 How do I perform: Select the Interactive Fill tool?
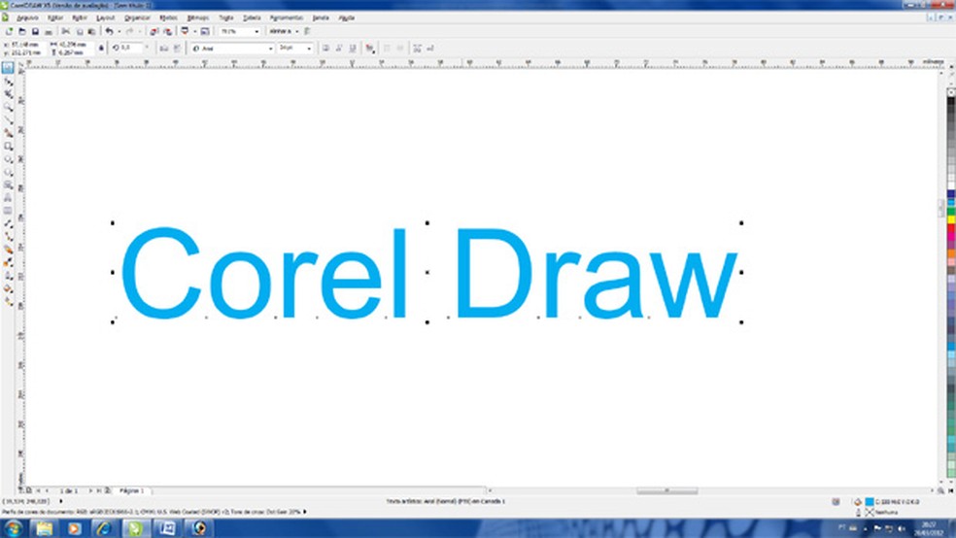[x=8, y=301]
